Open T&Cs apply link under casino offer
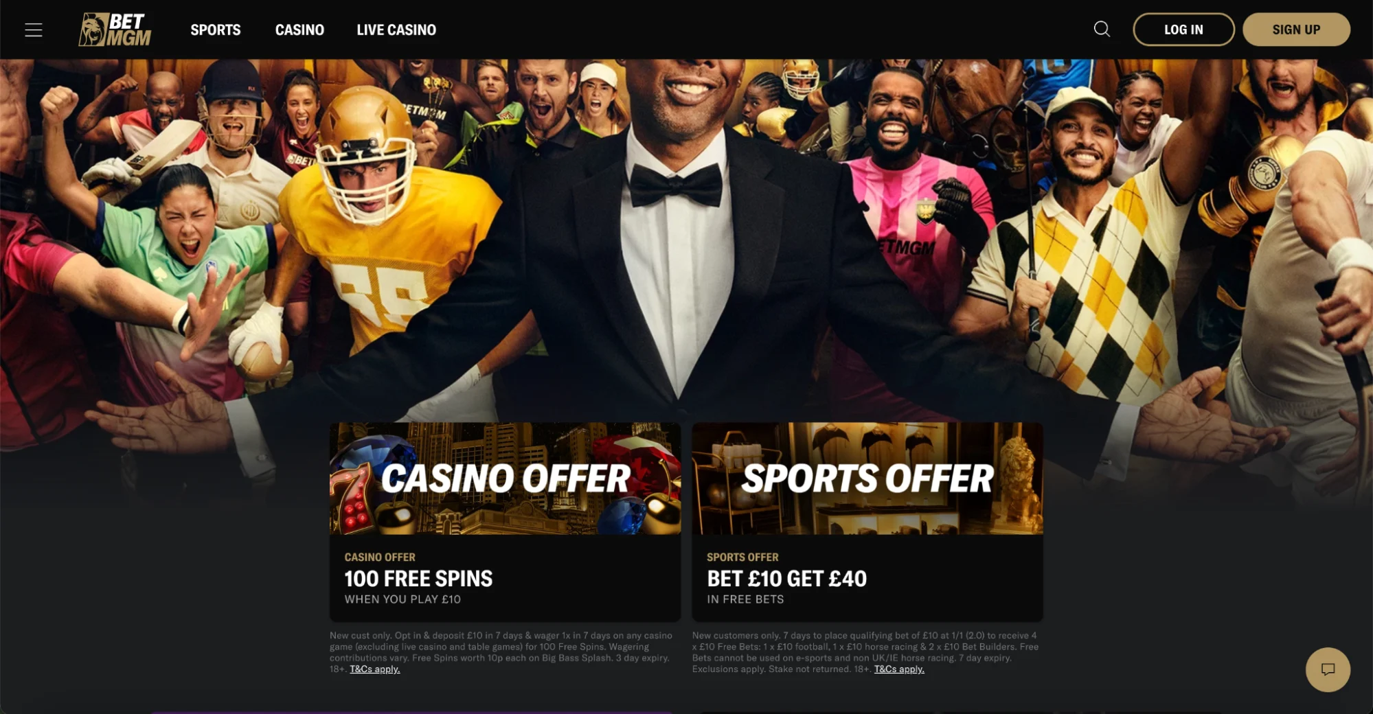 click(375, 669)
